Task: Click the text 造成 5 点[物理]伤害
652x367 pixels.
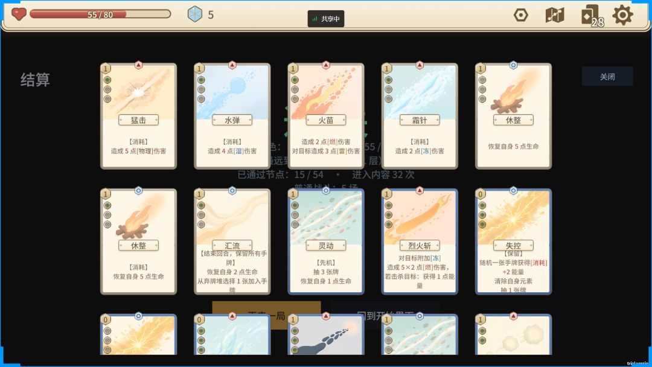Action: tap(138, 152)
